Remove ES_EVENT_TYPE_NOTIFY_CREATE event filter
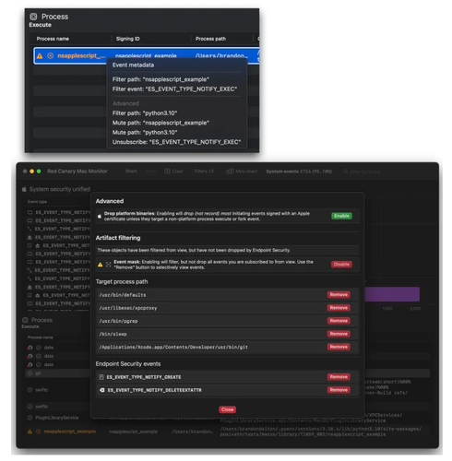This screenshot has height=461, width=452. pos(339,377)
